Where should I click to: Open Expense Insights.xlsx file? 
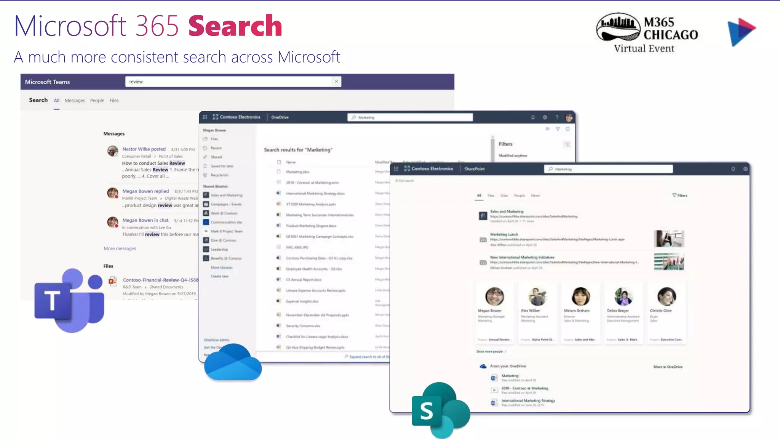(x=302, y=301)
